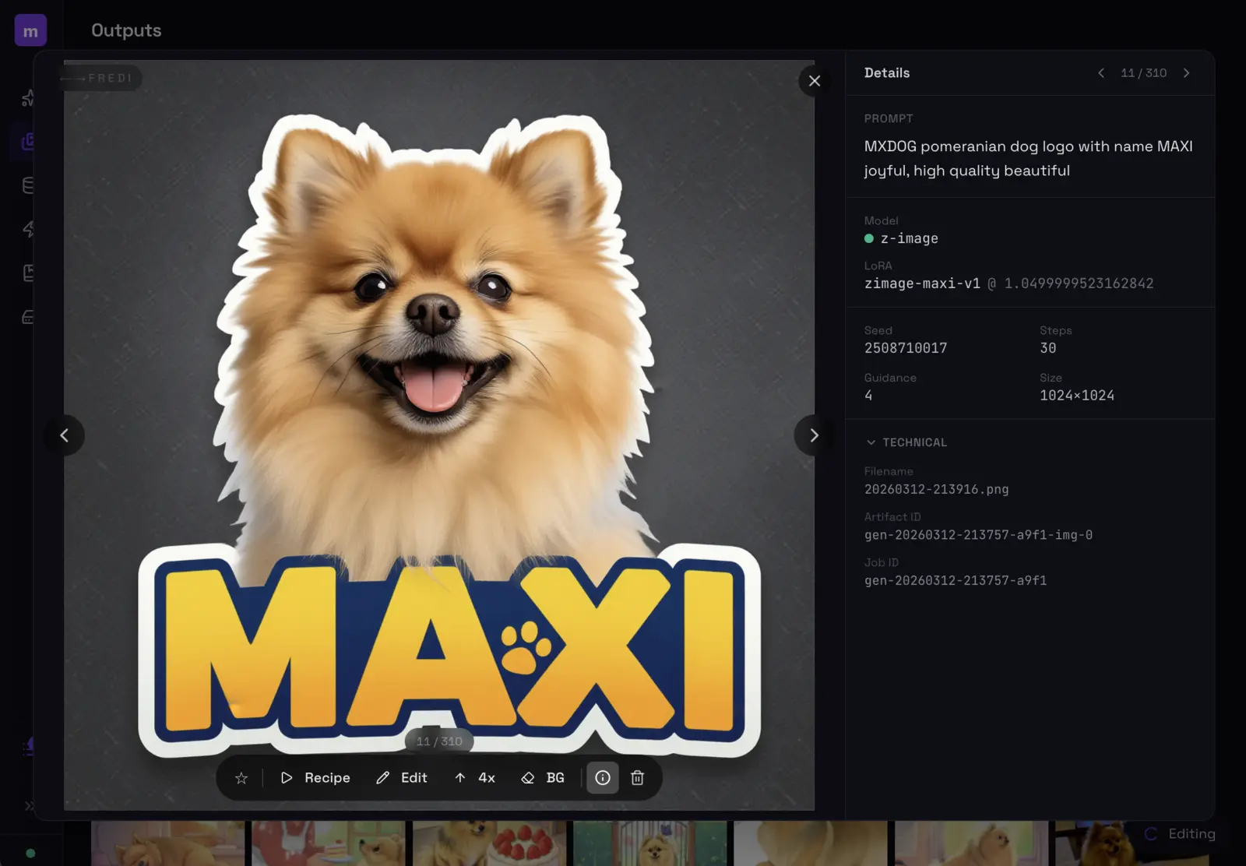Screen dimensions: 1246x866
Task: Select the highlighted Outputs icon in the sidebar
Action: pos(28,142)
